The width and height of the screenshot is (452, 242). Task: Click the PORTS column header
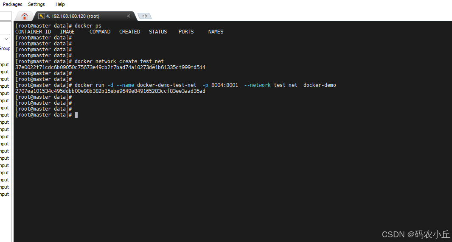pos(186,32)
